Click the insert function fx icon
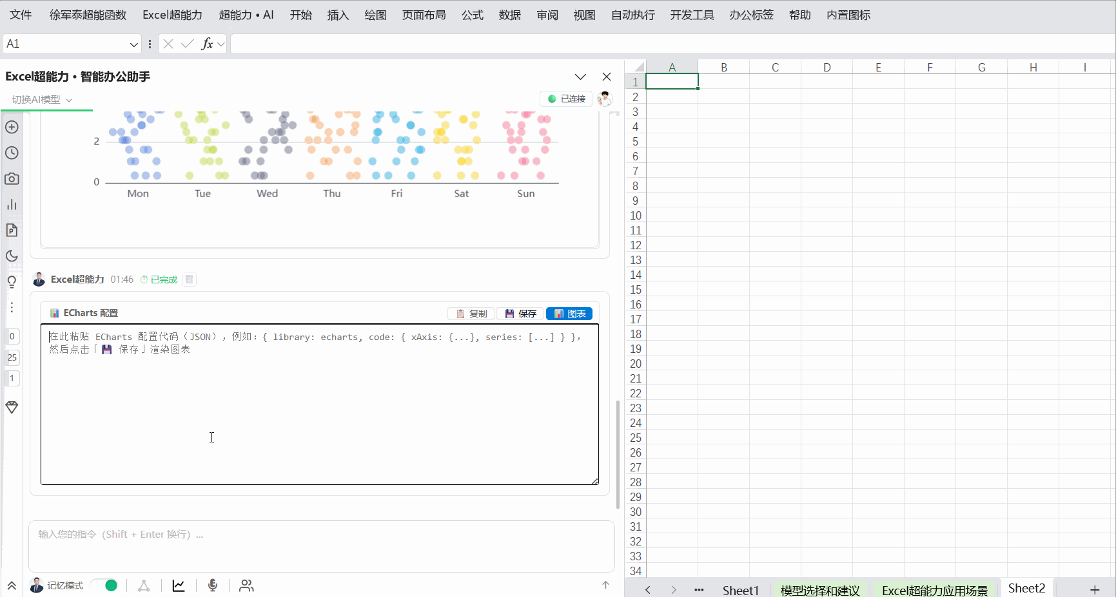 pos(207,44)
